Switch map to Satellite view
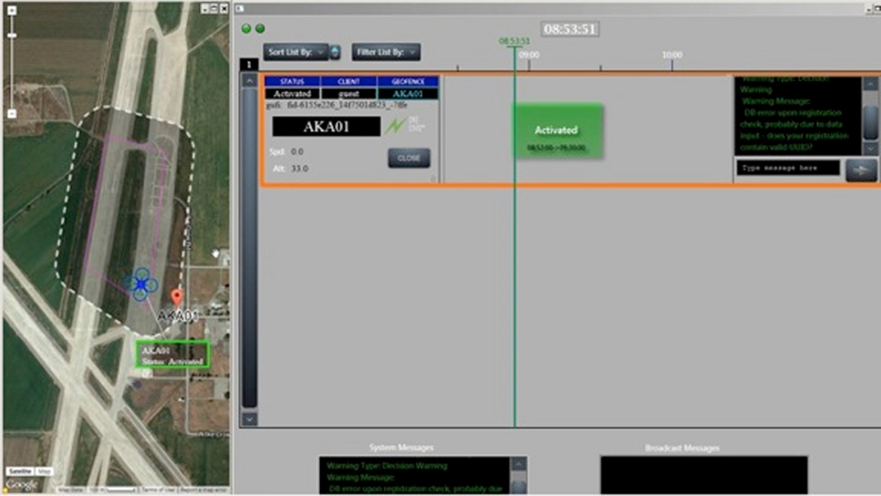Screen dimensions: 881x496 tap(19, 471)
